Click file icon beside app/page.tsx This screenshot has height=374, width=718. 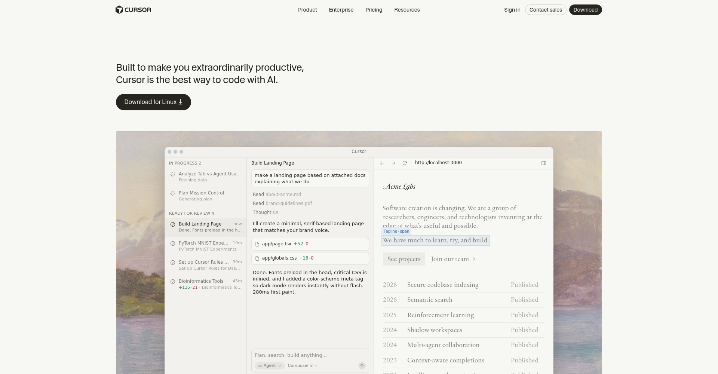(x=257, y=244)
